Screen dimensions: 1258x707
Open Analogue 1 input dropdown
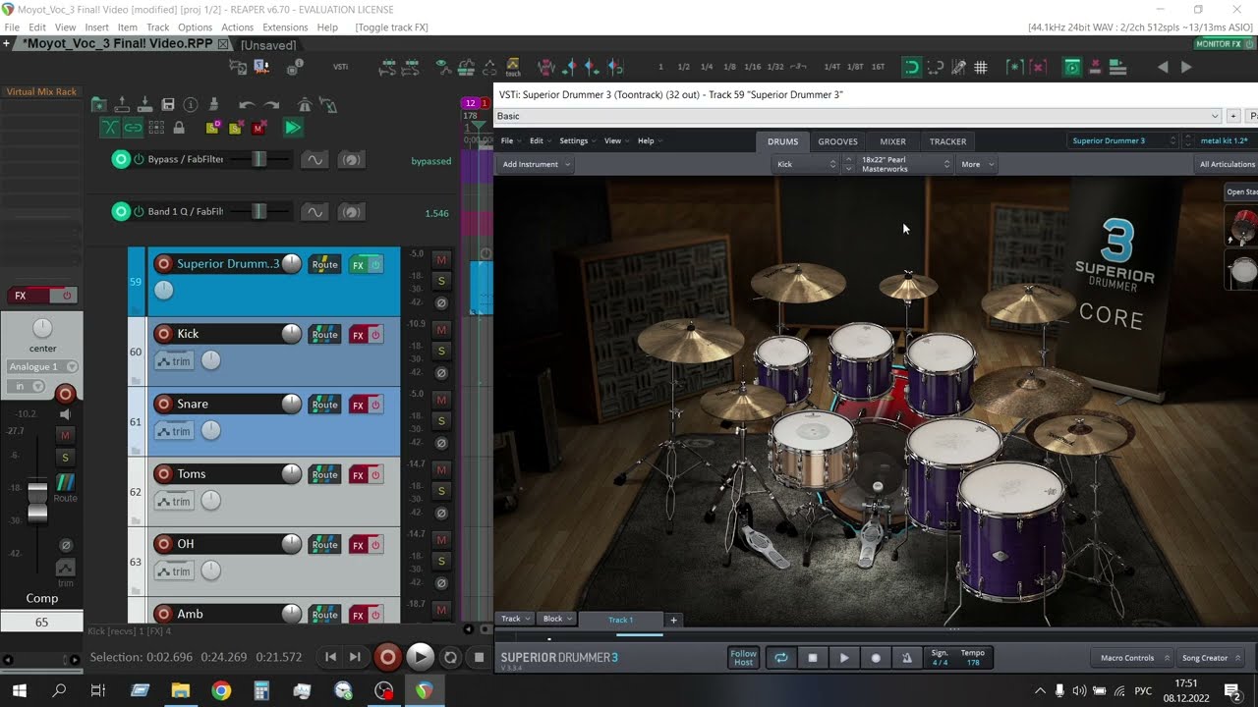click(x=42, y=366)
